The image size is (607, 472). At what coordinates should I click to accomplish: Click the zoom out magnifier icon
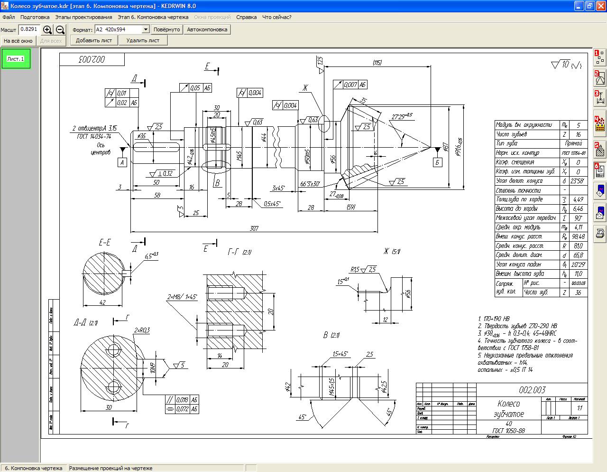point(60,29)
